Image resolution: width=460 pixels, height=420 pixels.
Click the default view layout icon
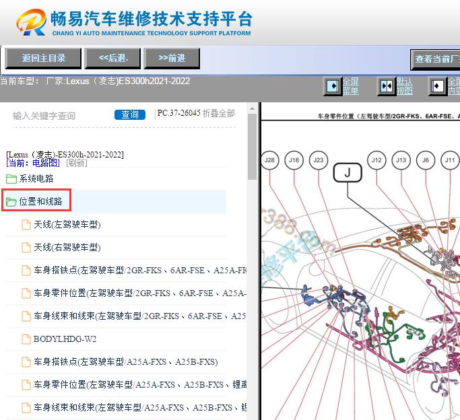click(387, 86)
